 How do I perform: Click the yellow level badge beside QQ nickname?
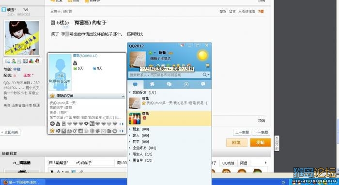170,53
